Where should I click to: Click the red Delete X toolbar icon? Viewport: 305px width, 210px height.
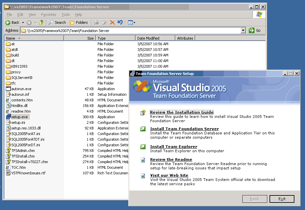tap(112, 22)
